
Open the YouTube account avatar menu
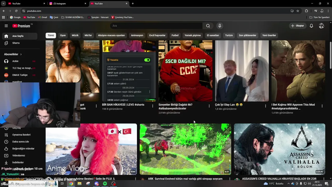tap(321, 26)
